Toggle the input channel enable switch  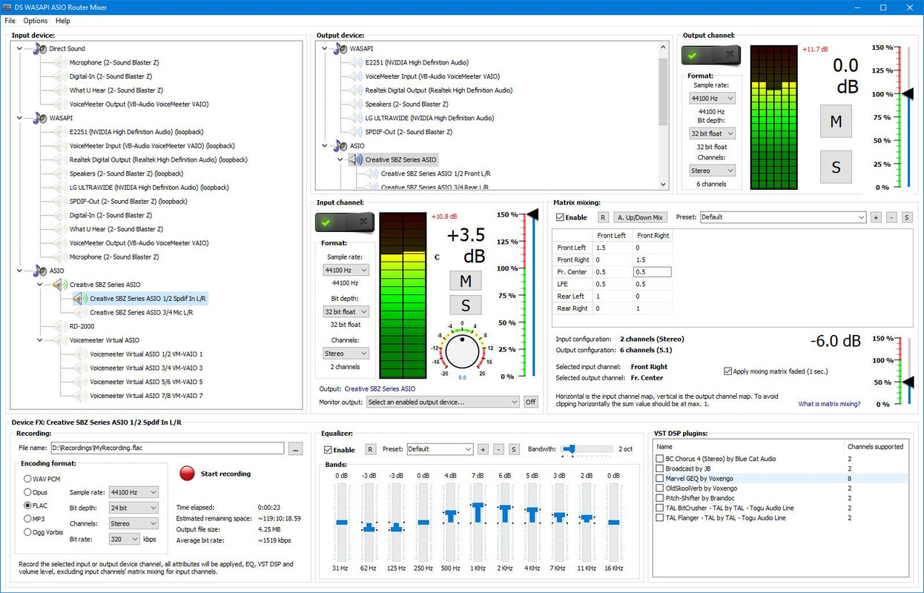pos(345,222)
